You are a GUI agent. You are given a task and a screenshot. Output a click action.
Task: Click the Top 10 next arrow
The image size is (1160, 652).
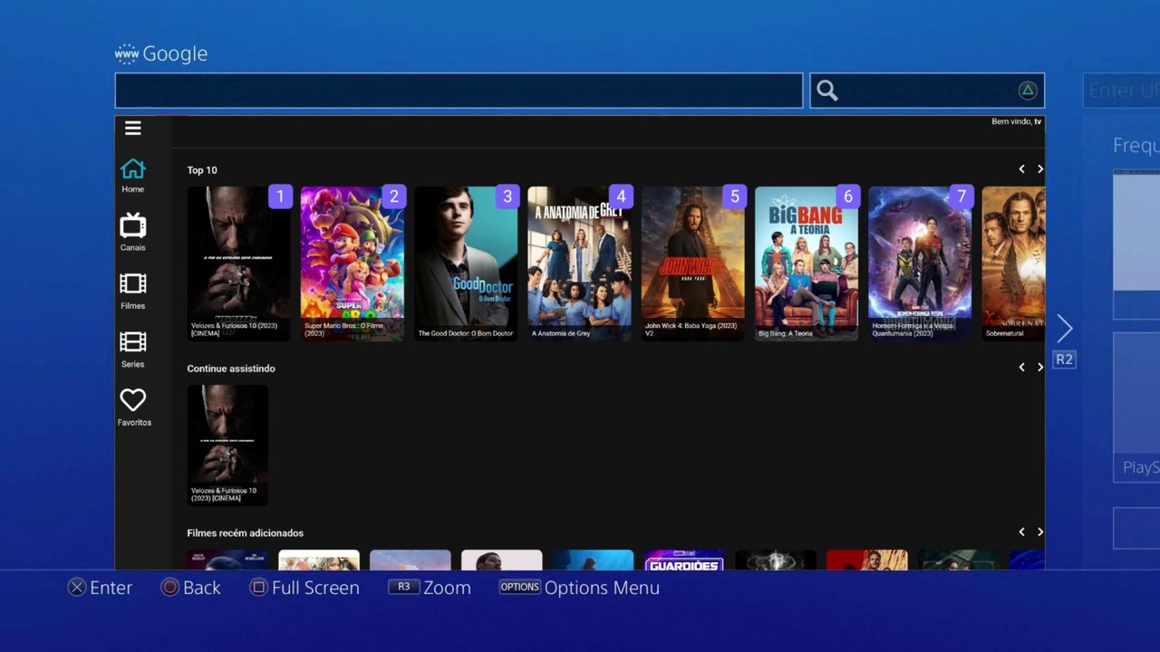[x=1039, y=169]
